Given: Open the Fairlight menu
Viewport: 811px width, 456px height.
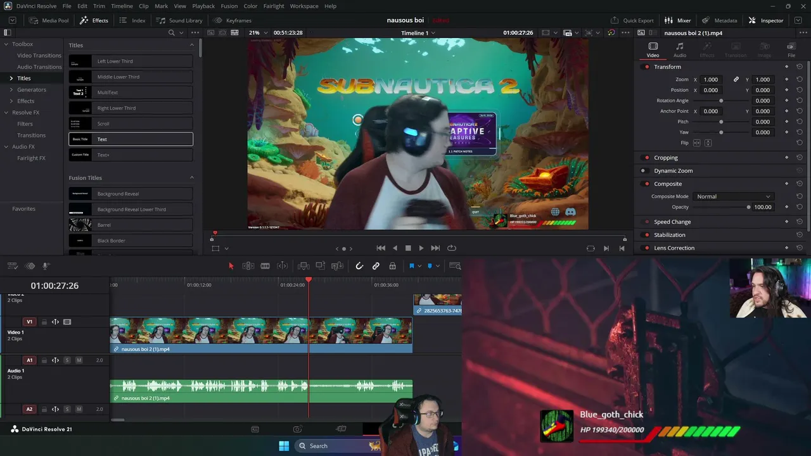Looking at the screenshot, I should point(274,6).
